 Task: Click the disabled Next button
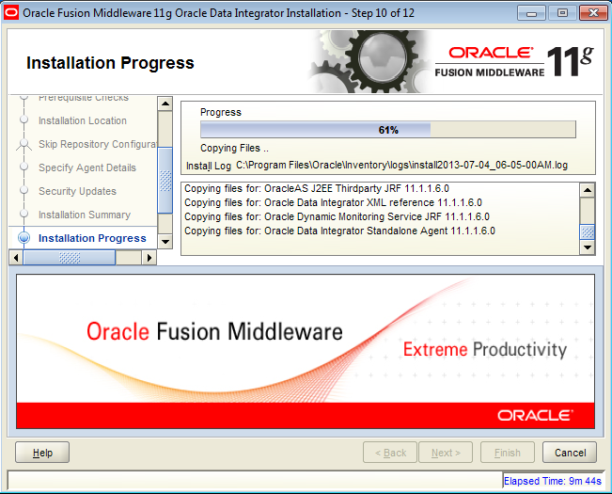pos(446,453)
